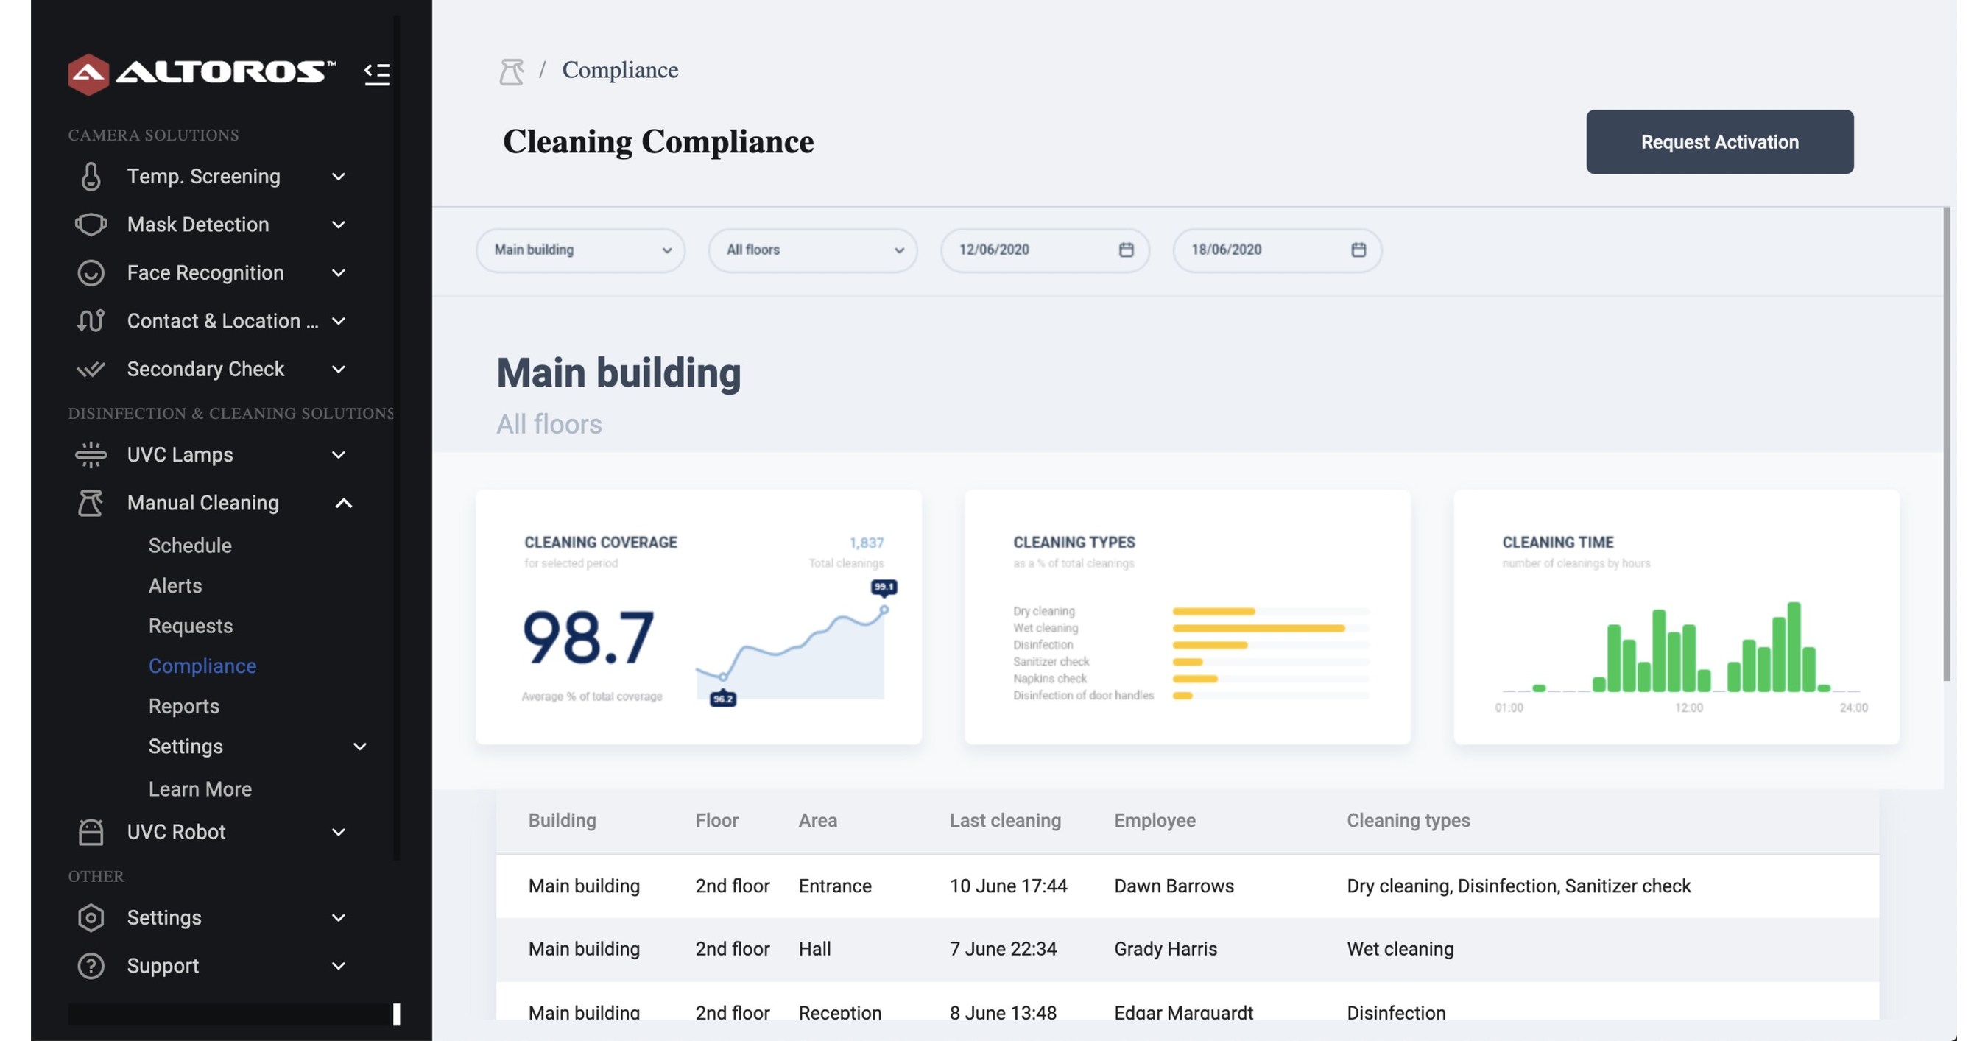The height and width of the screenshot is (1041, 1988).
Task: Click the Temp. Screening thermometer icon
Action: (x=91, y=176)
